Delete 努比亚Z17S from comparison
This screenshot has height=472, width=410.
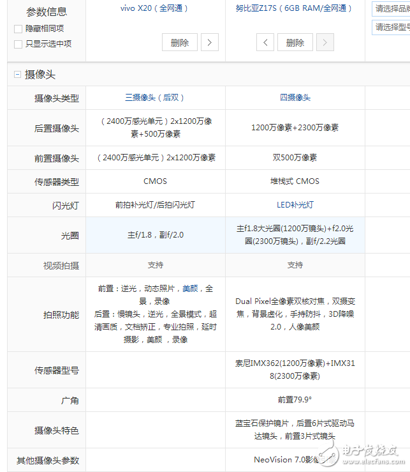[x=295, y=42]
